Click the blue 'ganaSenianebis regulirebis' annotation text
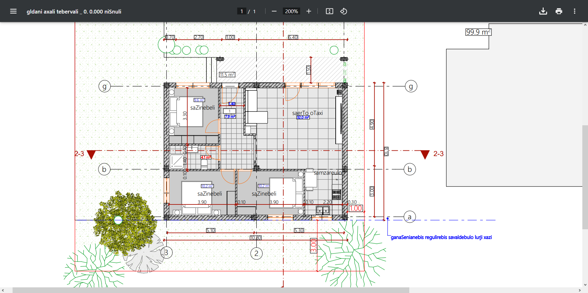 (441, 237)
